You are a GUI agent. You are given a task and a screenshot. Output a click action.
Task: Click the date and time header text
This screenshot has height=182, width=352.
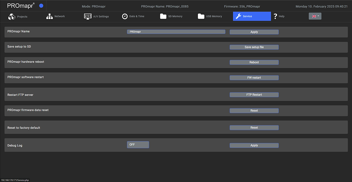[x=321, y=6]
